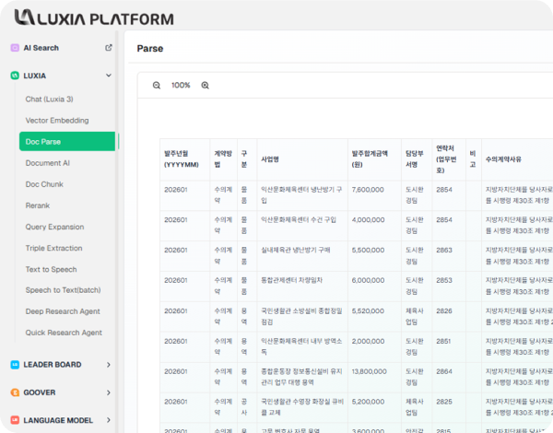Launch Quick Research Agent
Viewport: 553px width, 433px height.
point(64,333)
